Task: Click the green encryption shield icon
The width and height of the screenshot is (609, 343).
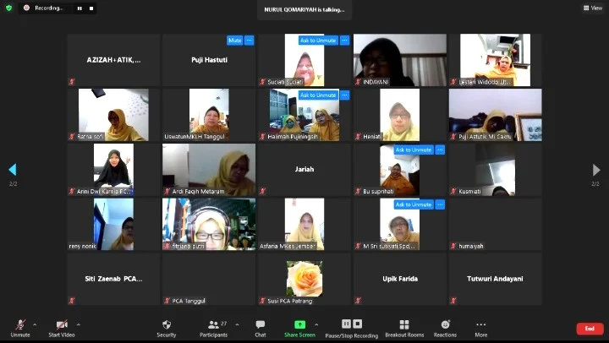Action: pos(8,8)
